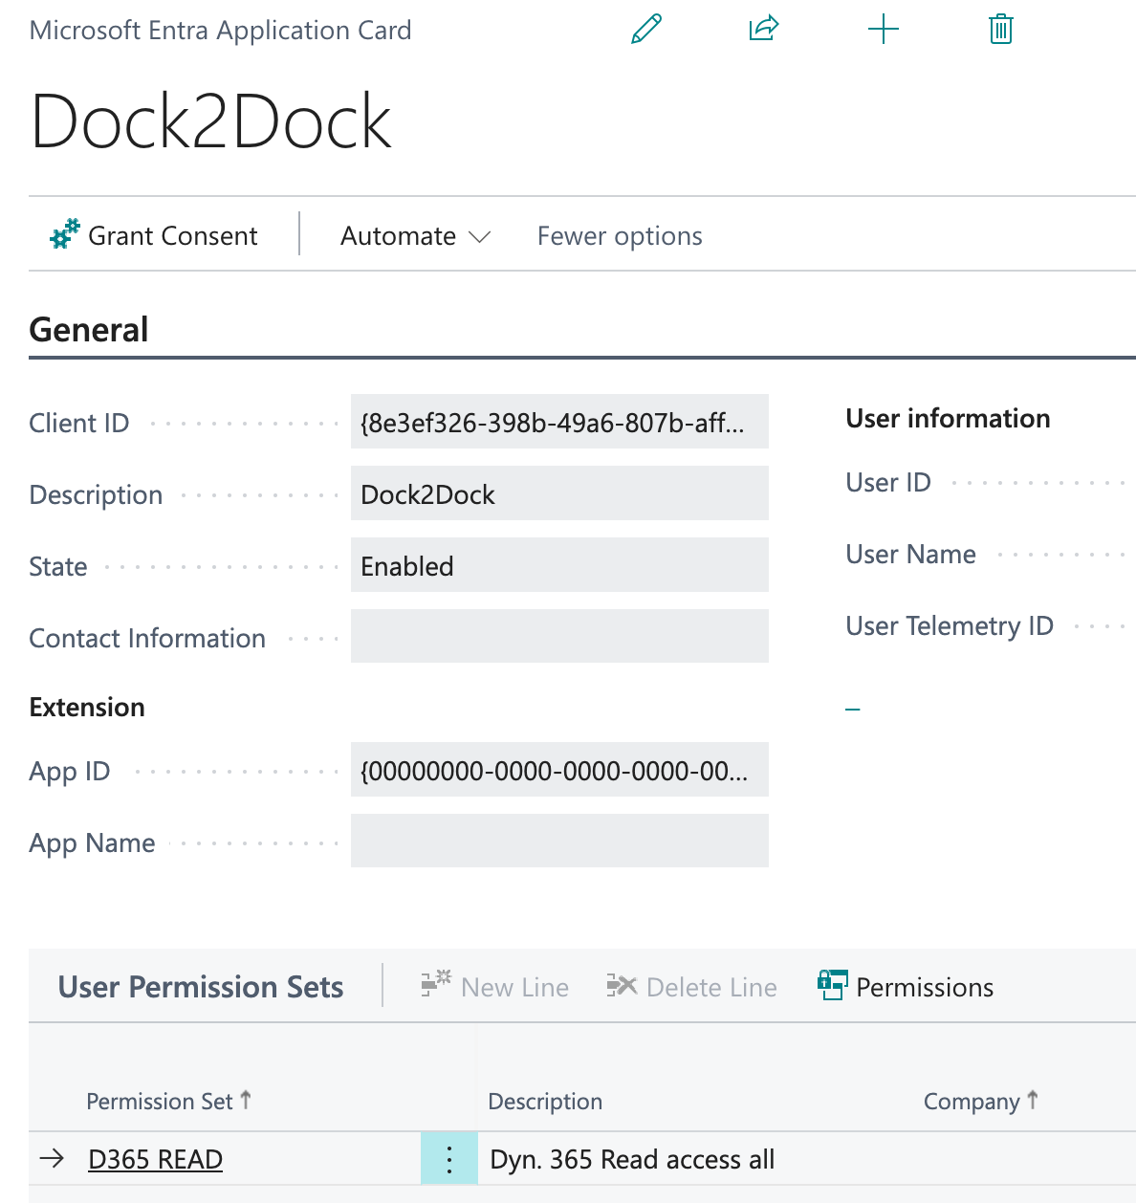Click the dash link under User Telemetry ID
The image size is (1136, 1203).
click(853, 710)
